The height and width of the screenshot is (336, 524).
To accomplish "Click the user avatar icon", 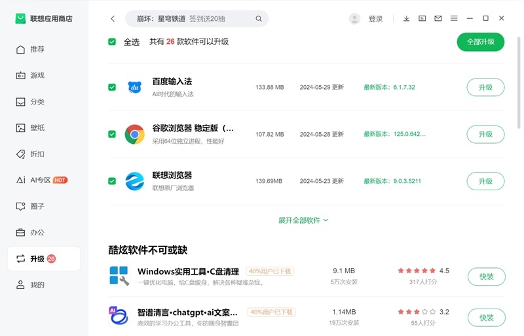I will [x=354, y=19].
